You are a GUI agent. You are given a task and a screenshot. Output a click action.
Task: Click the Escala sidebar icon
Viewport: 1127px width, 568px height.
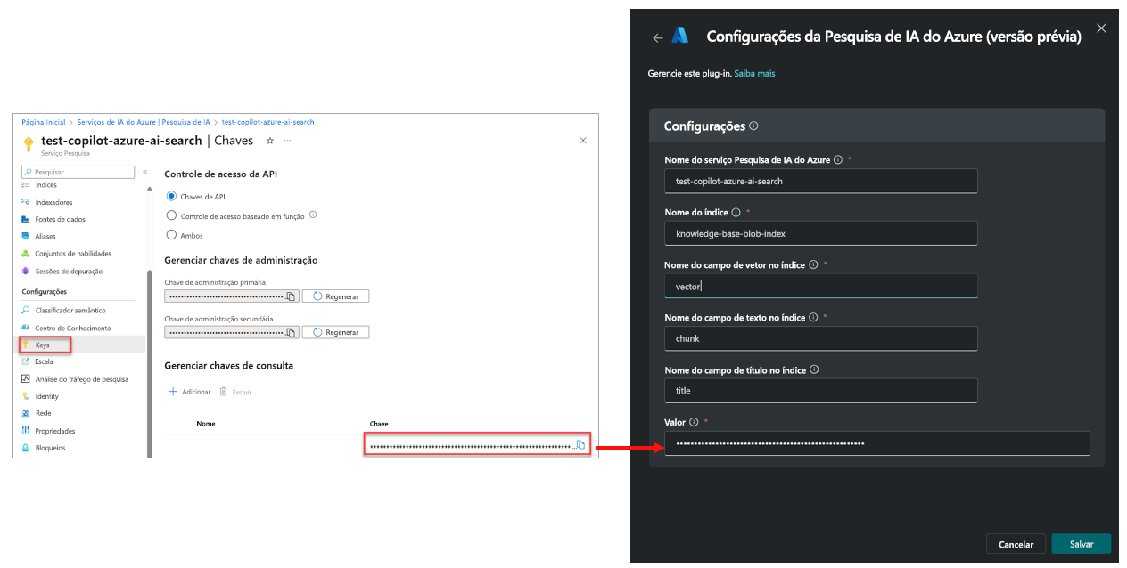coord(26,361)
